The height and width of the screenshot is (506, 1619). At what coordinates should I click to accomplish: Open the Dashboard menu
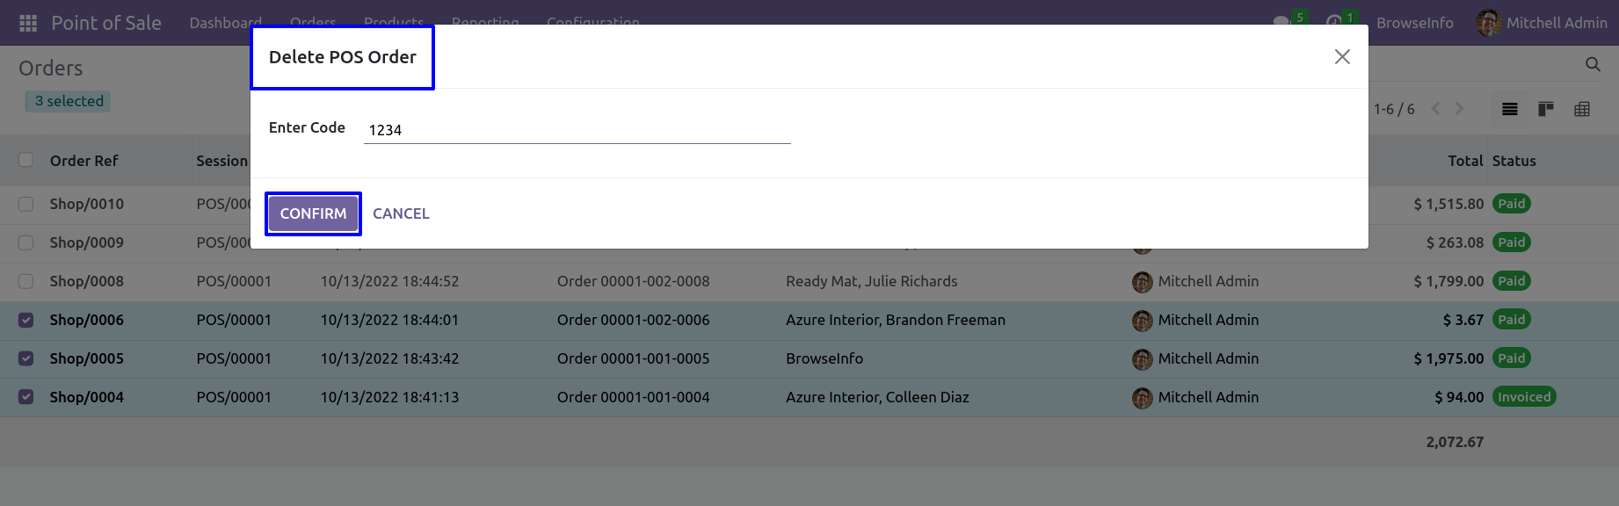click(225, 22)
